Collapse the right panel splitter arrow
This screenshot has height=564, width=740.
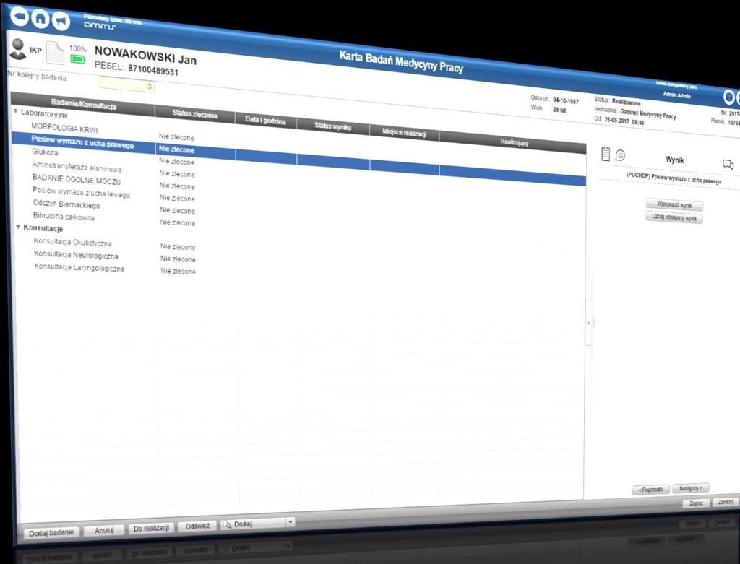(x=588, y=323)
